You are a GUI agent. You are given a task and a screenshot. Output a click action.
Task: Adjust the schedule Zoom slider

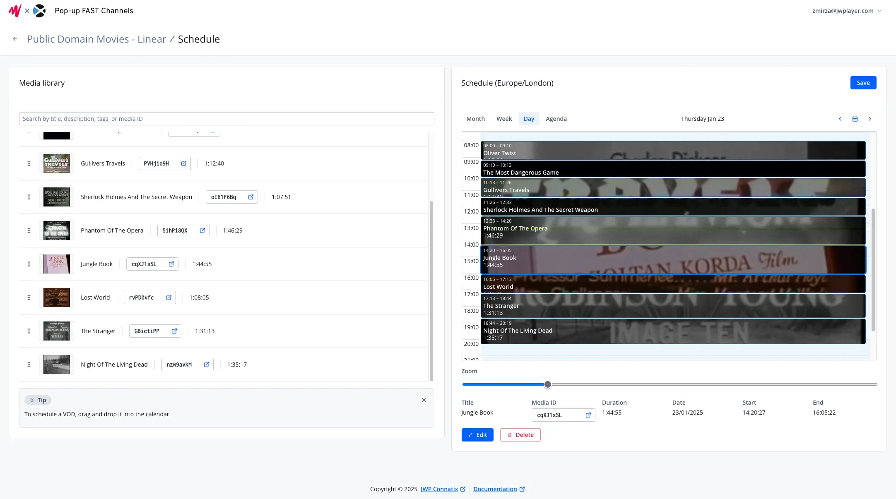[547, 384]
